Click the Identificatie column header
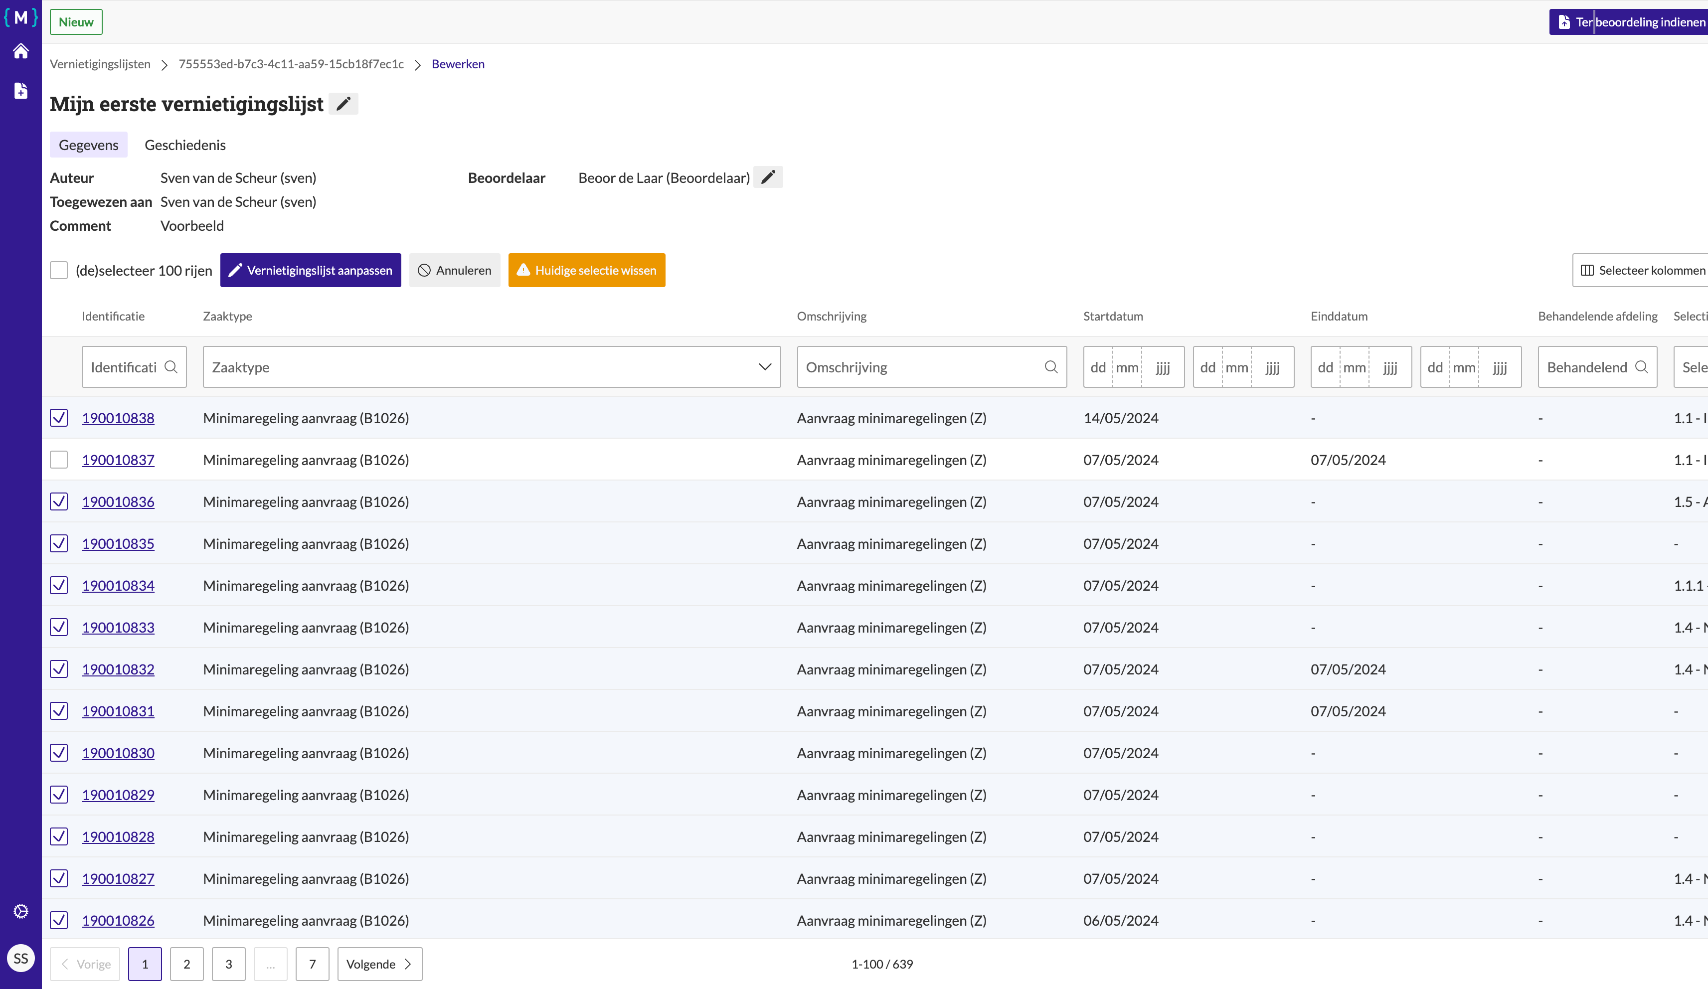 click(x=113, y=316)
